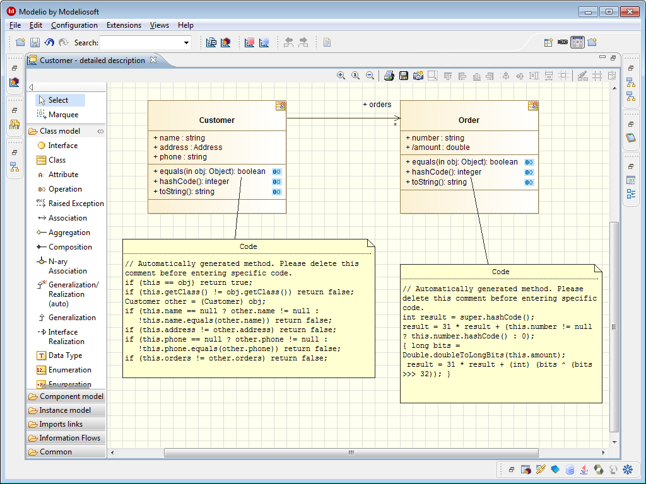Take a snapshot using camera icon
Screen dimensions: 646x484
418,76
